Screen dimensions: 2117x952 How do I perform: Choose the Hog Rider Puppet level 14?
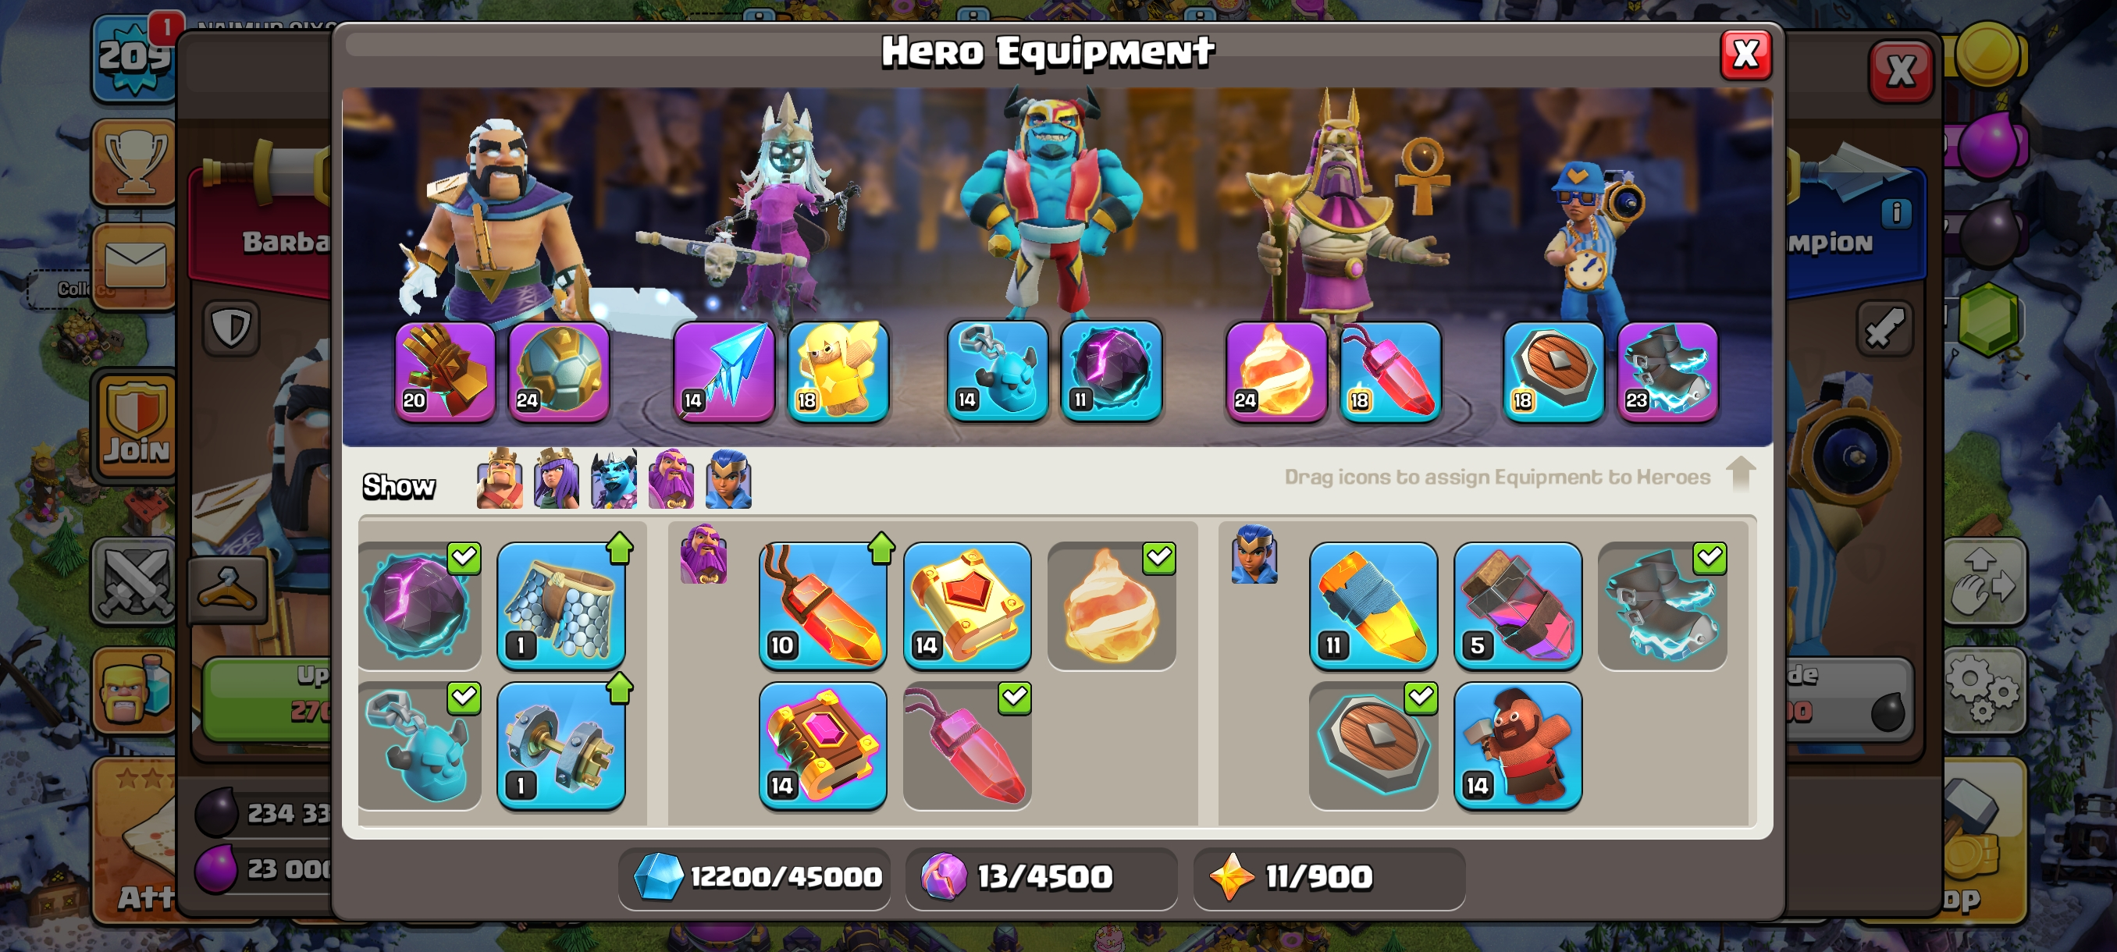1518,745
